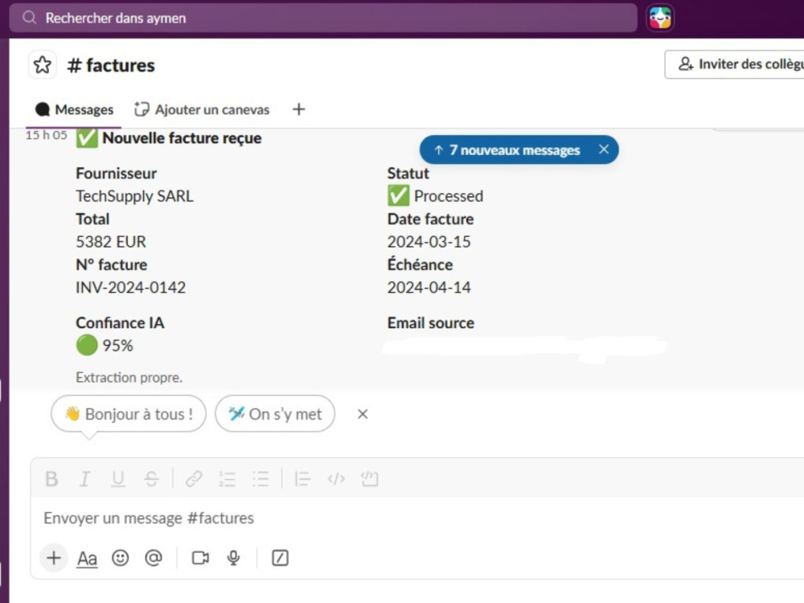Click message heading Nouvelle facture reçue
The image size is (804, 603).
click(x=182, y=138)
